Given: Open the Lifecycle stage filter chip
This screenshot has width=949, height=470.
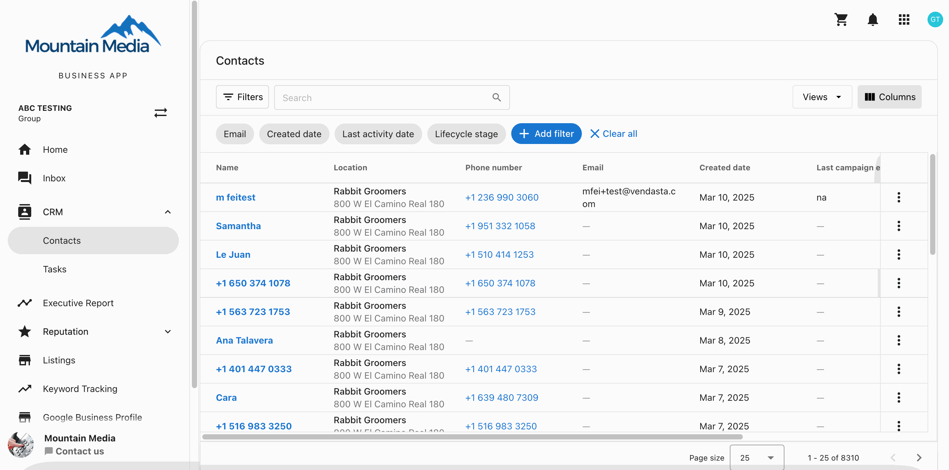Looking at the screenshot, I should [466, 134].
